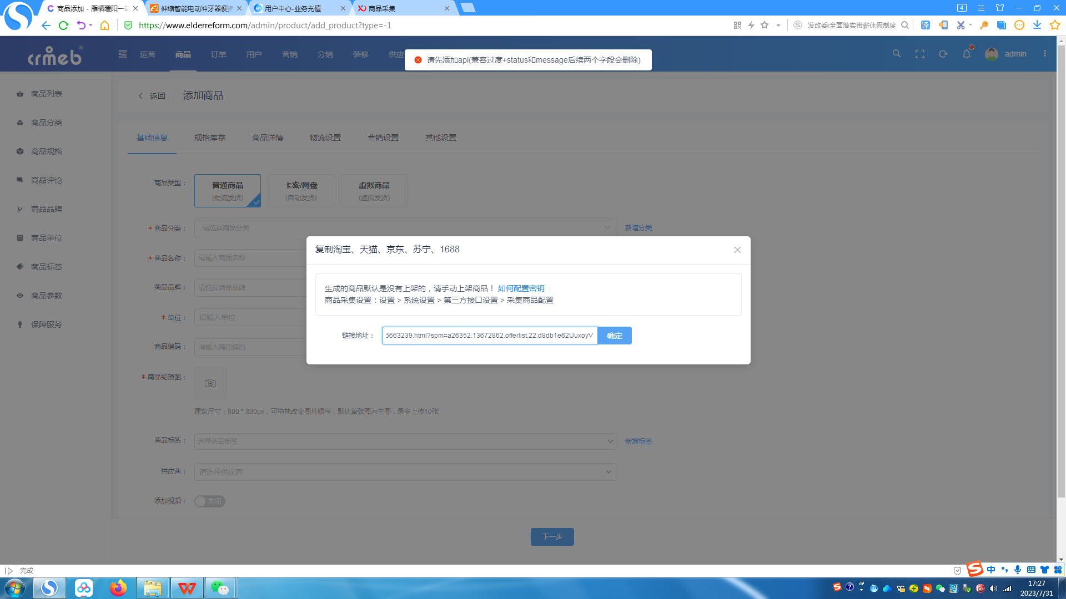Viewport: 1066px width, 599px height.
Task: Open a new browser tab
Action: coord(468,8)
